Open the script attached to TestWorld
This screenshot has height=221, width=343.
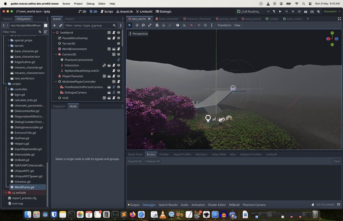pyautogui.click(x=114, y=33)
